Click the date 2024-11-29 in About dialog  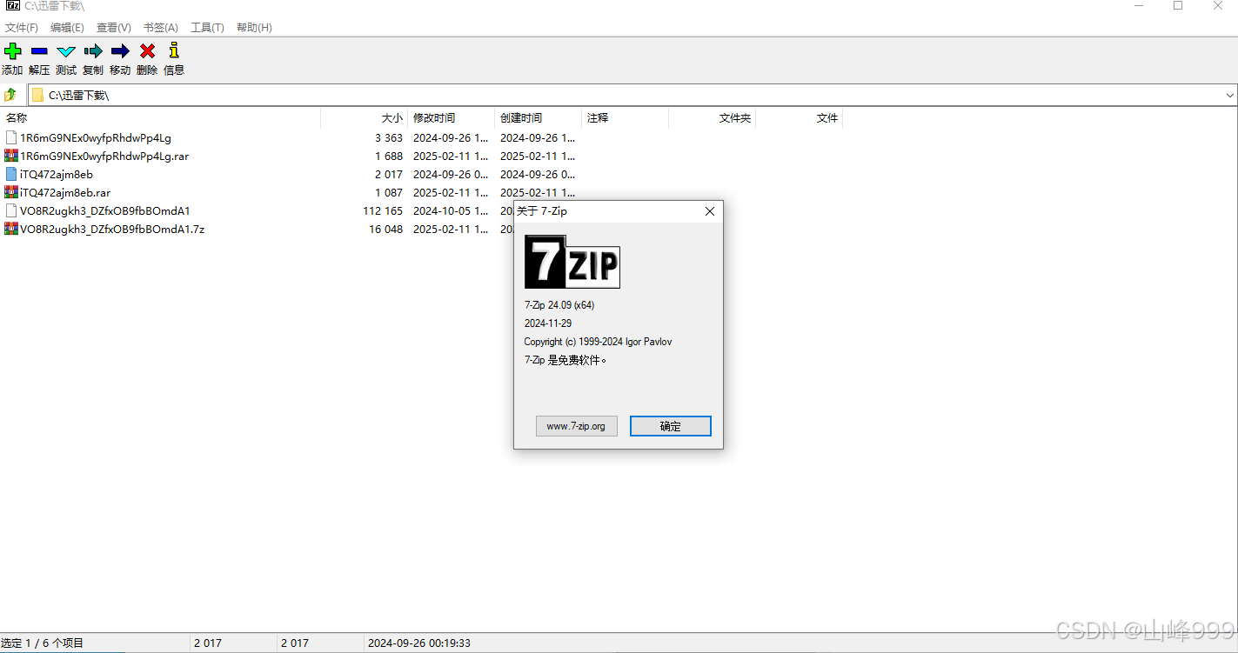coord(548,323)
